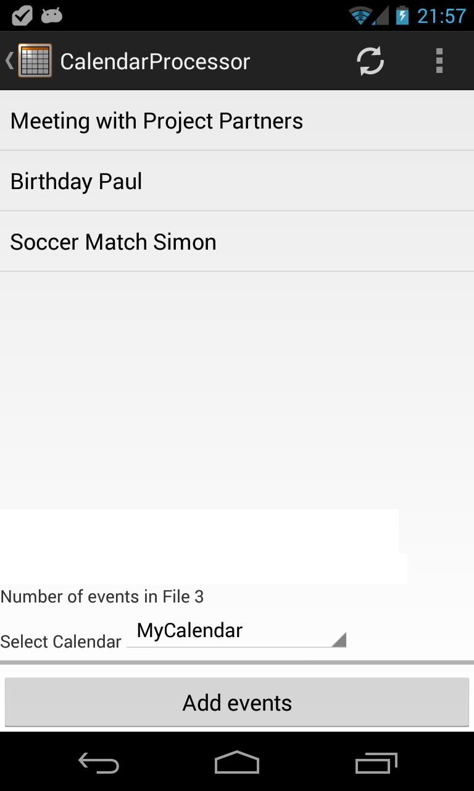The width and height of the screenshot is (474, 791).
Task: Tap the refresh icon in action bar
Action: coord(370,61)
